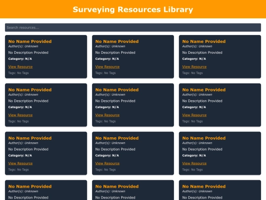Screen dimensions: 266x200
Task: Open View Resource in second-row left card
Action: point(20,115)
